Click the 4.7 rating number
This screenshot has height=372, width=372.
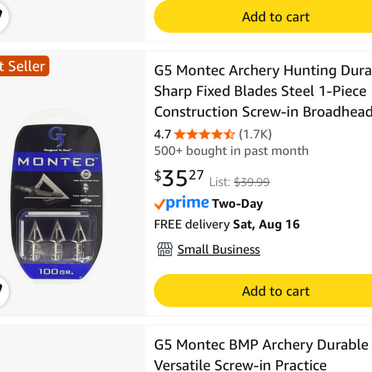(162, 135)
